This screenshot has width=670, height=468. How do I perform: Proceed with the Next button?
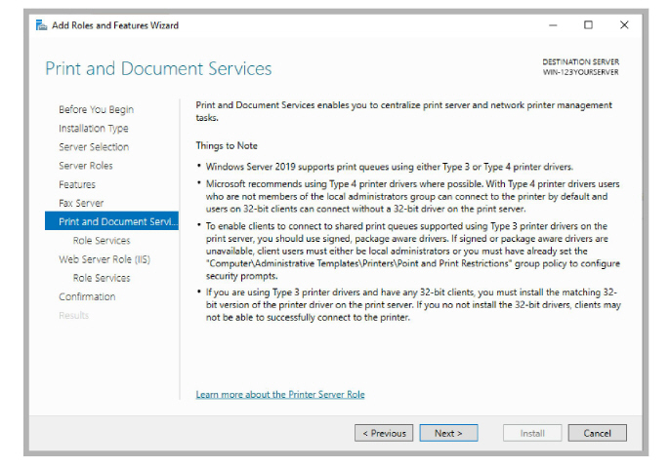pos(448,433)
